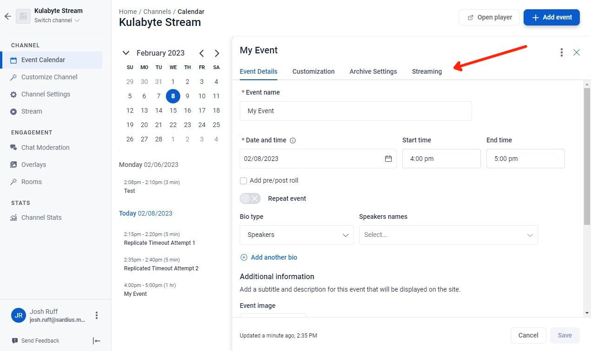Click the event panel vertical scrollbar
591x351 pixels.
pos(587,156)
